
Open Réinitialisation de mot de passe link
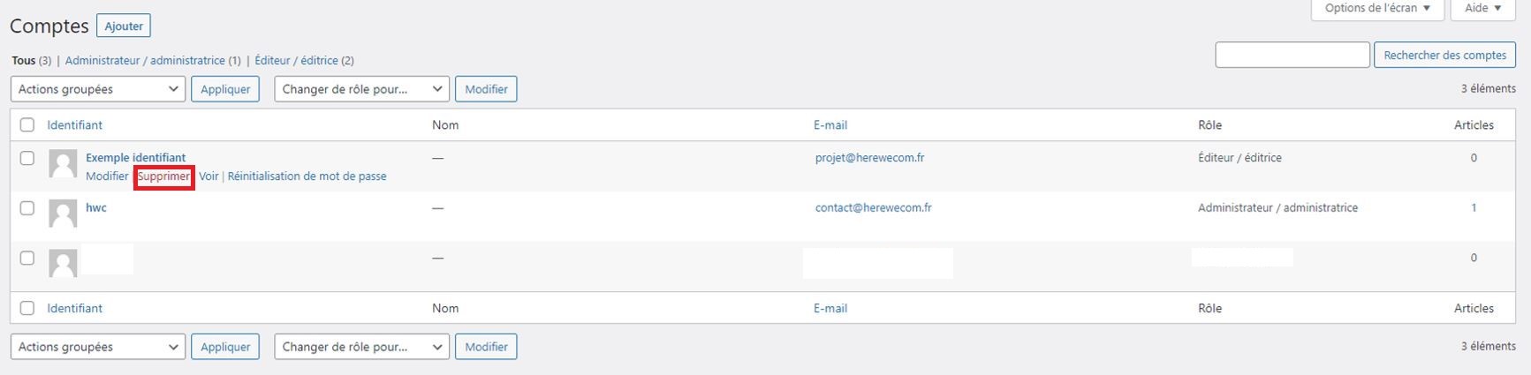pos(307,176)
